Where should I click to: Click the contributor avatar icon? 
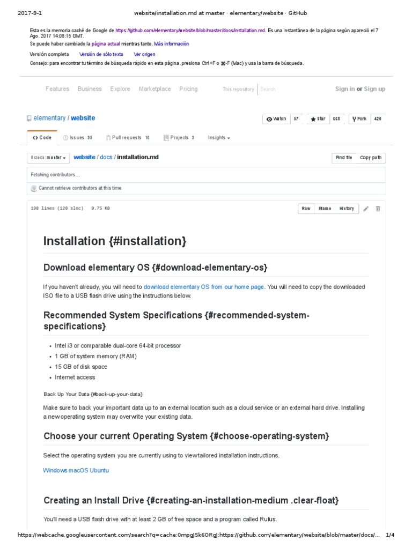[34, 188]
